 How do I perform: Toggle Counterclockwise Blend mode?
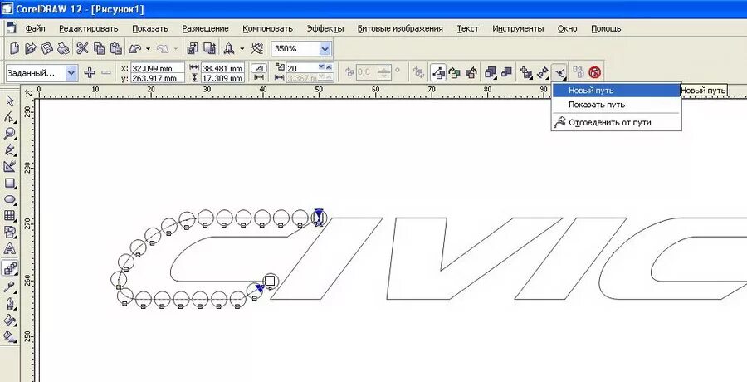(x=471, y=72)
